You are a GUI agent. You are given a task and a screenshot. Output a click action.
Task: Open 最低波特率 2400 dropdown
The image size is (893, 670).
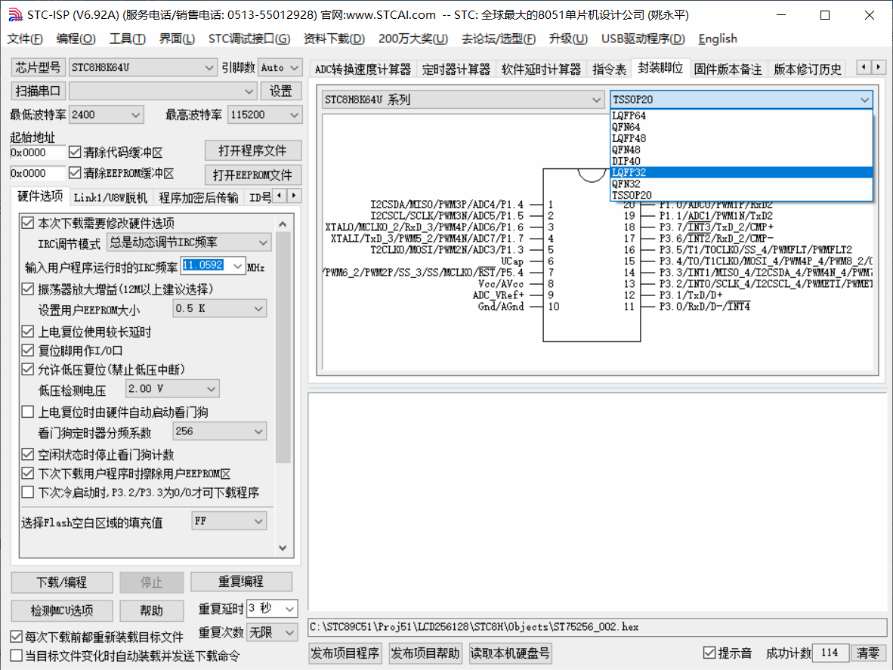(x=106, y=114)
